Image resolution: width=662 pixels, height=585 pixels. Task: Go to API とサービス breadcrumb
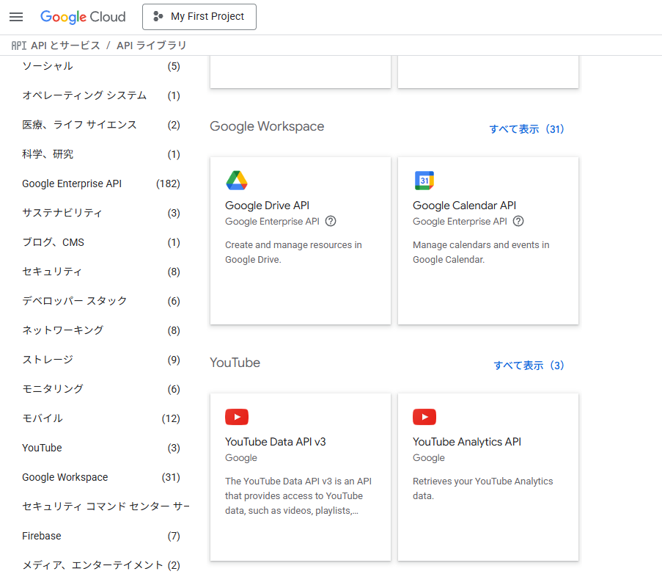[65, 46]
